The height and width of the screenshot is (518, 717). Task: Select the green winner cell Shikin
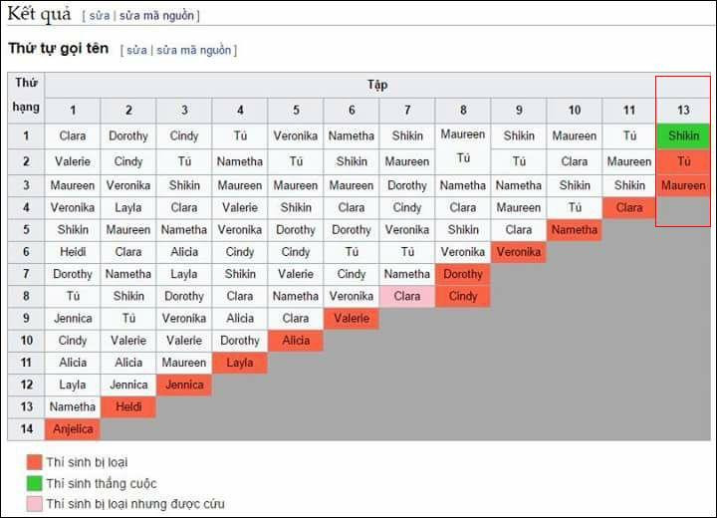tap(683, 135)
